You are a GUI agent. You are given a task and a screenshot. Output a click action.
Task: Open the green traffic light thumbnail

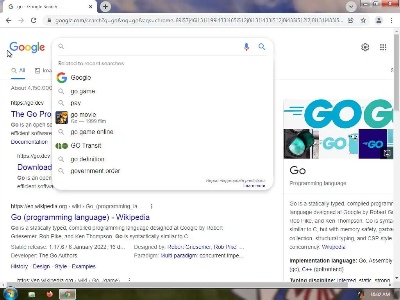point(301,144)
